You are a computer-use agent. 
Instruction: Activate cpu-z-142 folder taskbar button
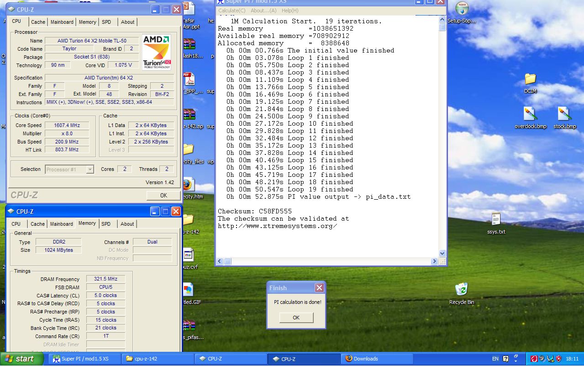158,359
